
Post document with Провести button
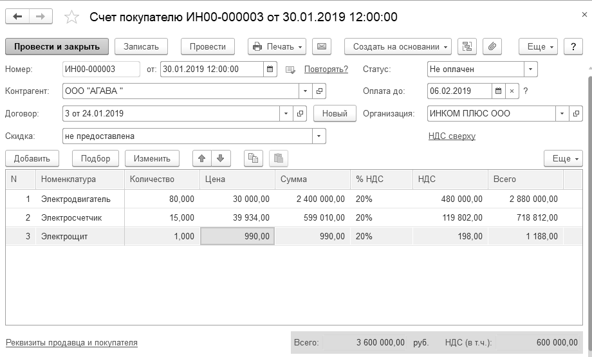(x=208, y=47)
